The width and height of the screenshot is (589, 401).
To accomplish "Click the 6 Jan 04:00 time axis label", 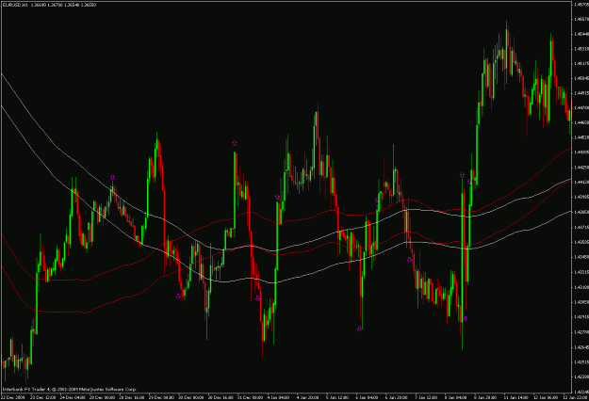I will coord(367,397).
